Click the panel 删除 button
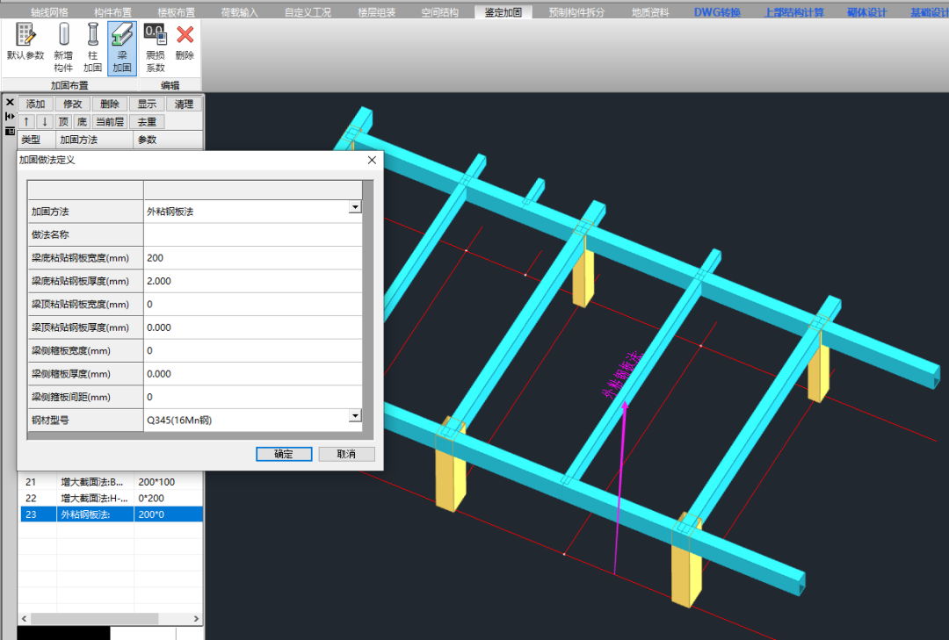 [110, 104]
